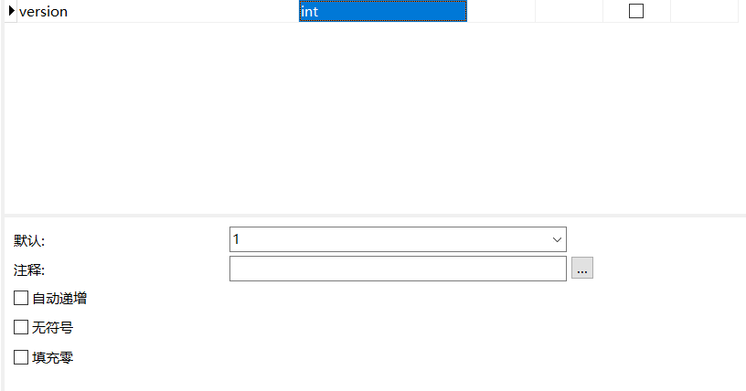Check the 无符号 box
The image size is (746, 391).
21,327
